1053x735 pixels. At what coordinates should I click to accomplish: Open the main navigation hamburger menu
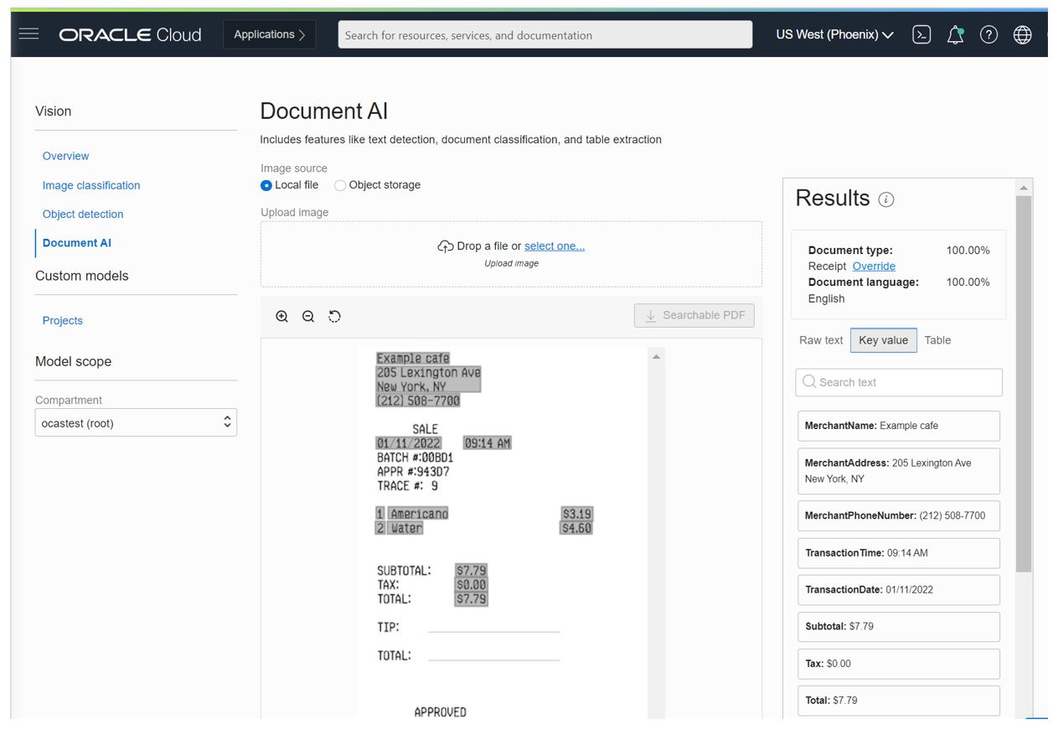[x=28, y=34]
